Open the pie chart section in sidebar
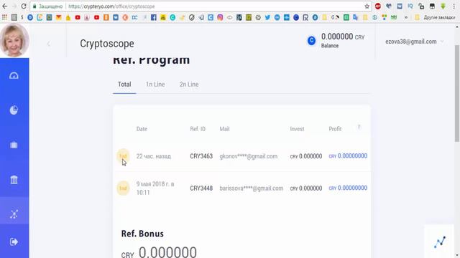Viewport: 460px width, 258px height. point(14,110)
